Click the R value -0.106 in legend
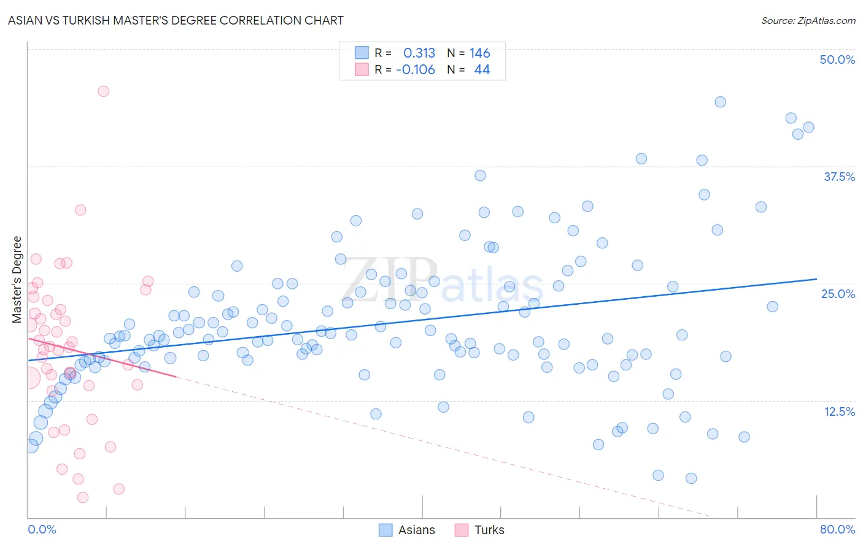The image size is (863, 547). point(416,69)
